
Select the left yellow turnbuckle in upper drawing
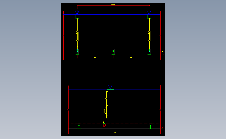(x=77, y=36)
